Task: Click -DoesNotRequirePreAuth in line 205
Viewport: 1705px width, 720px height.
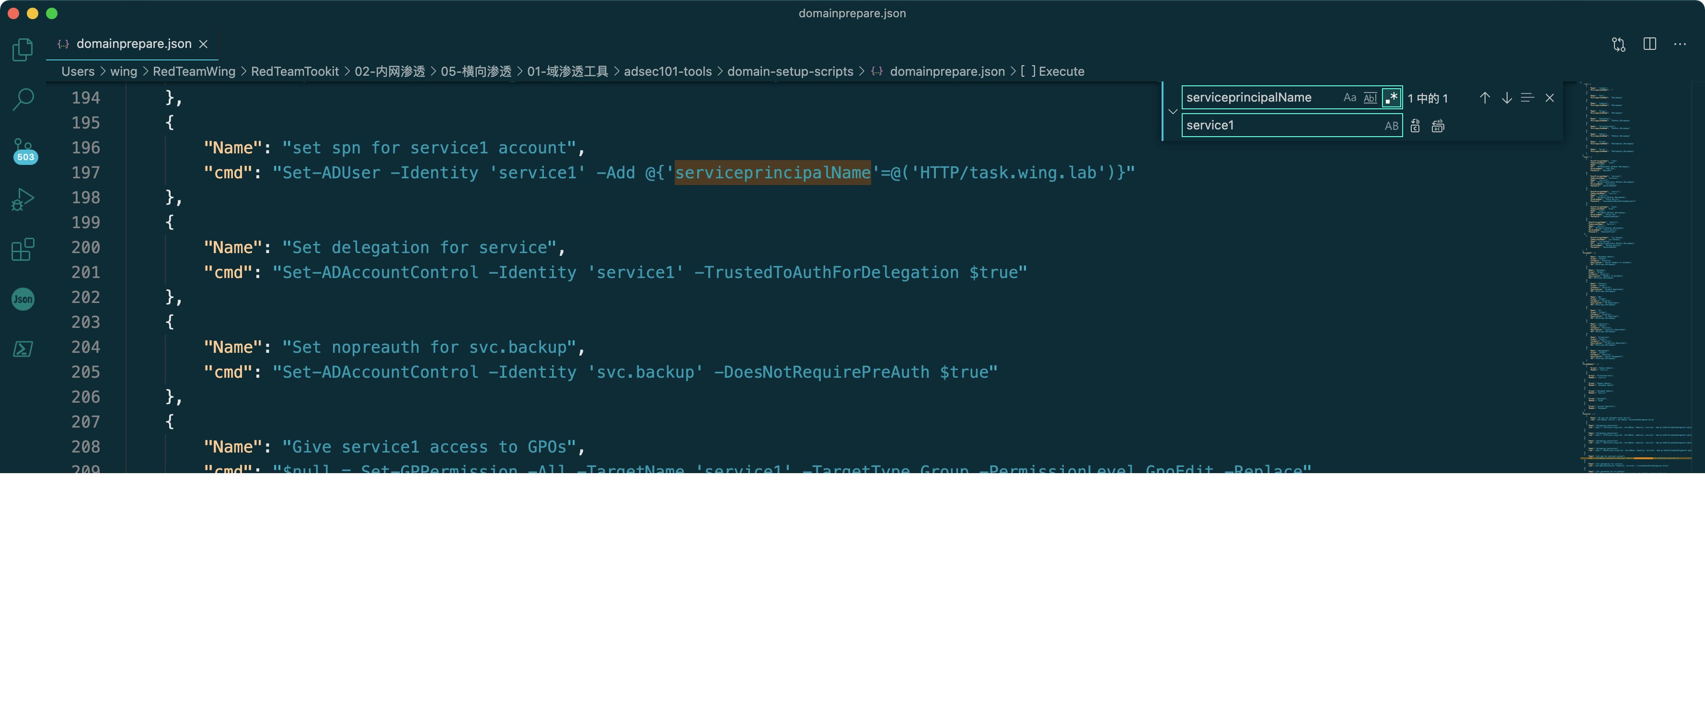Action: pos(821,372)
